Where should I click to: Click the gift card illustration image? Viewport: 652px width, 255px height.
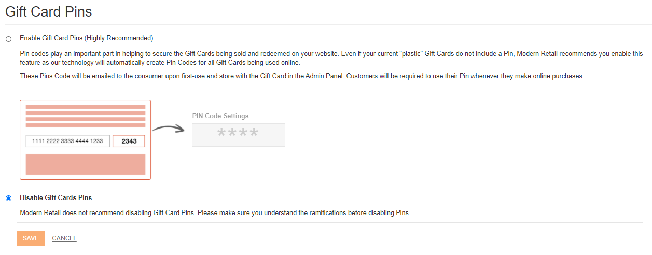tap(152, 139)
